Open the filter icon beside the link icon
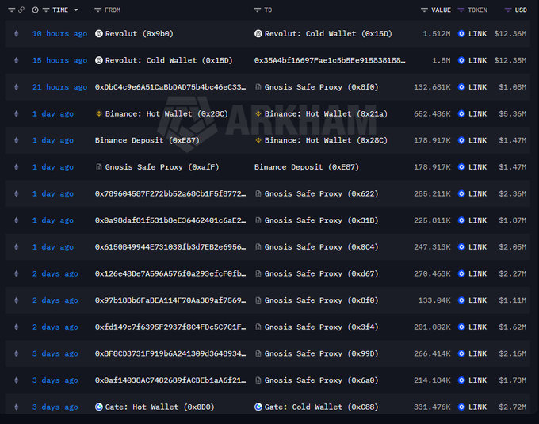The image size is (539, 424). tap(11, 10)
